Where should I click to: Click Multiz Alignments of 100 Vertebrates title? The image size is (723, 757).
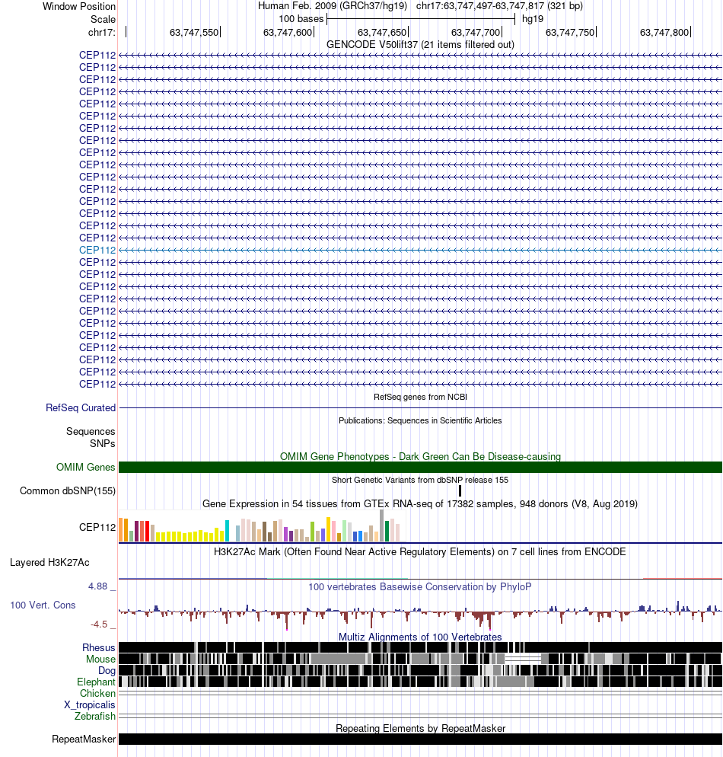point(420,637)
